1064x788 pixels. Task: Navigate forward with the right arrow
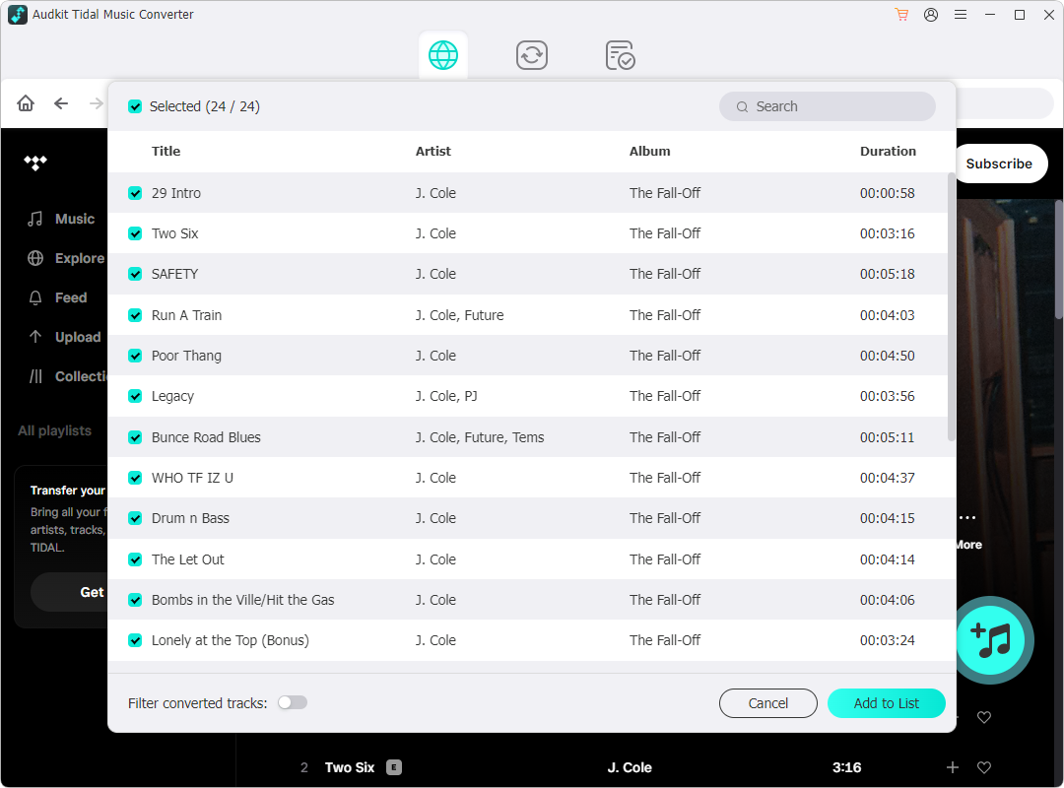click(97, 103)
